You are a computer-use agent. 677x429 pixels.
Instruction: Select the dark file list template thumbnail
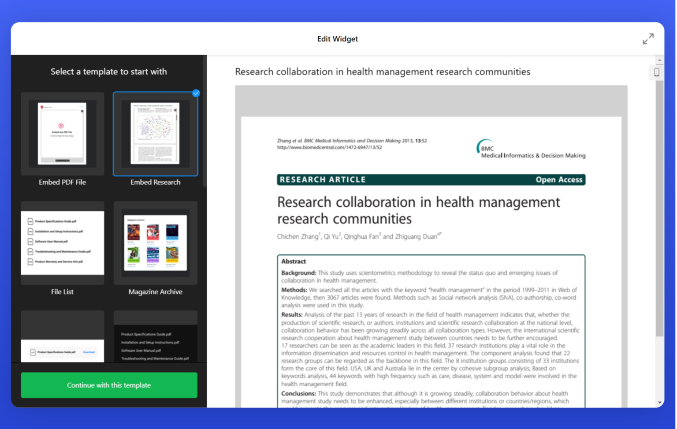[x=155, y=336]
